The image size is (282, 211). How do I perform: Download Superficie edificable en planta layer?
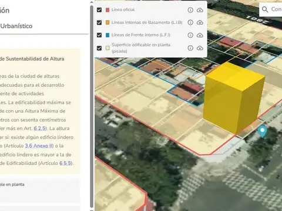[x=200, y=48]
